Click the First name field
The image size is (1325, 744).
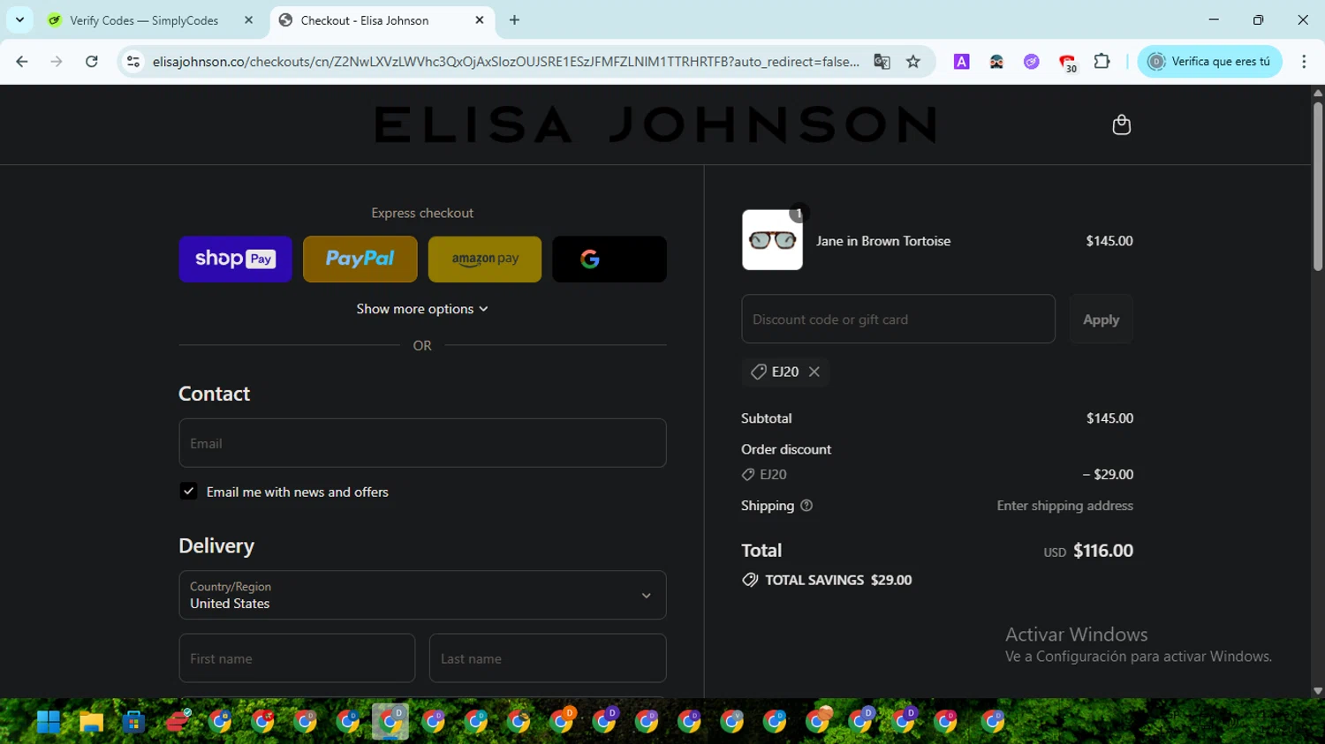tap(297, 658)
